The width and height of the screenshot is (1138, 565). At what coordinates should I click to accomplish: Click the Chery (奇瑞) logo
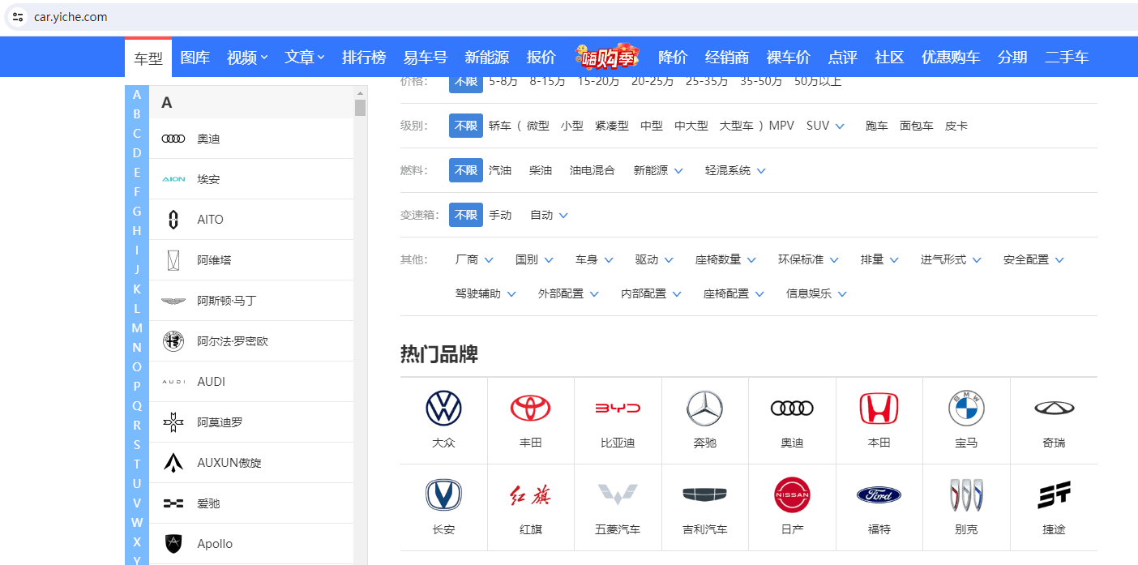(x=1054, y=408)
